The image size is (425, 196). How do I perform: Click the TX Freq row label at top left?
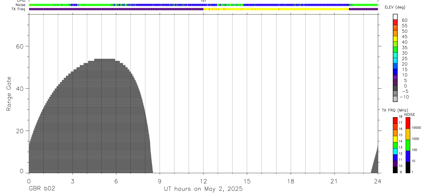pyautogui.click(x=19, y=9)
